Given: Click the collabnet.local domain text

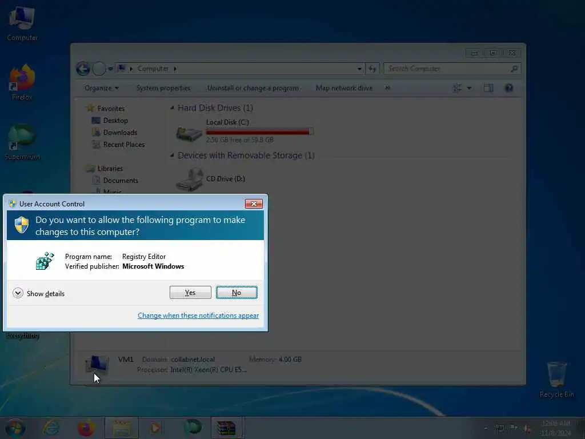Looking at the screenshot, I should (193, 360).
